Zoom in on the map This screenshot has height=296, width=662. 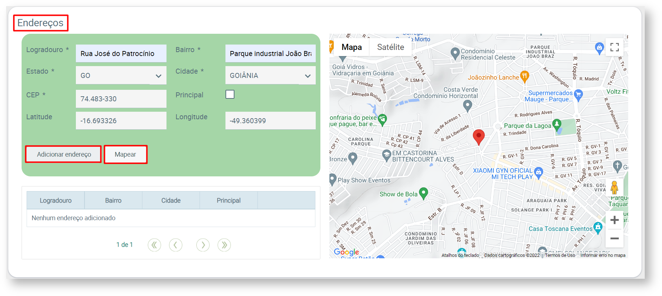[615, 220]
